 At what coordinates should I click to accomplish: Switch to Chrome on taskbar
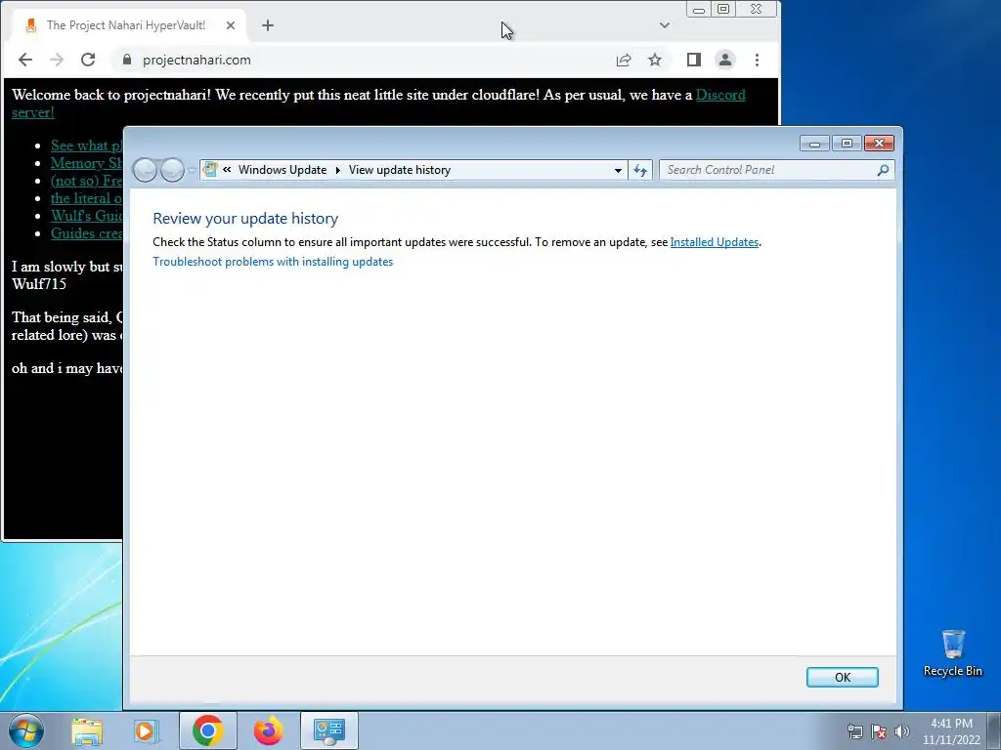(207, 730)
